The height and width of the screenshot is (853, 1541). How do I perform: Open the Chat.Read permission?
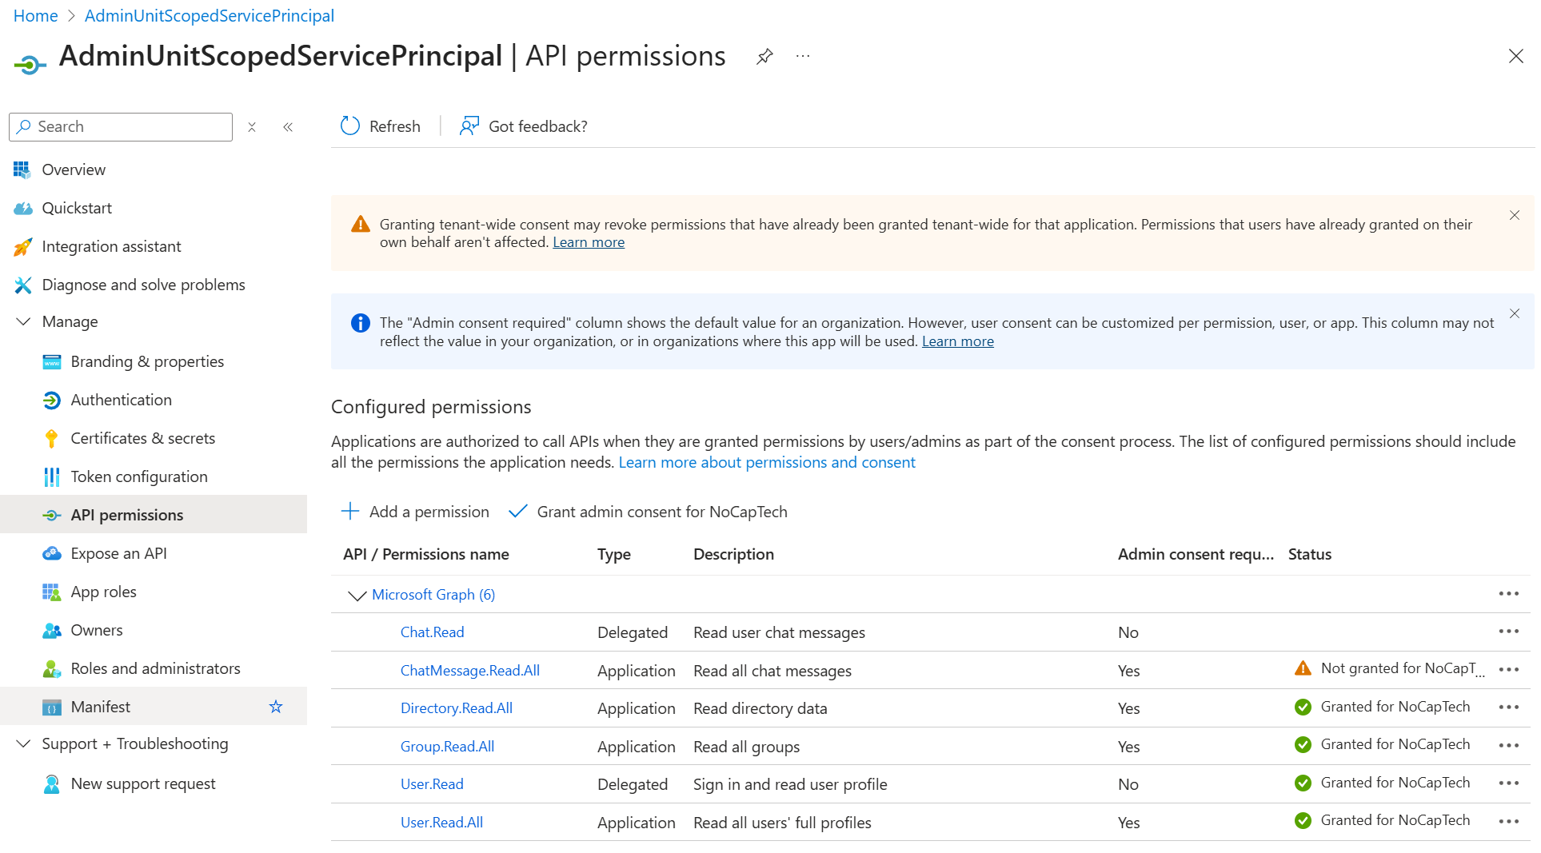(x=432, y=632)
